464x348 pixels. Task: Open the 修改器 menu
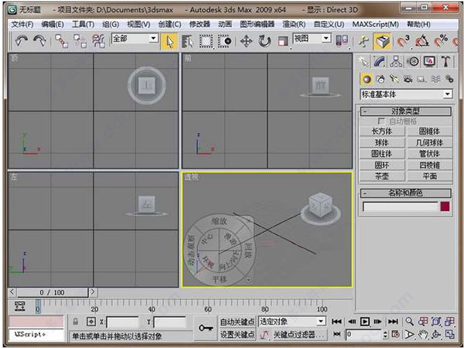(200, 24)
